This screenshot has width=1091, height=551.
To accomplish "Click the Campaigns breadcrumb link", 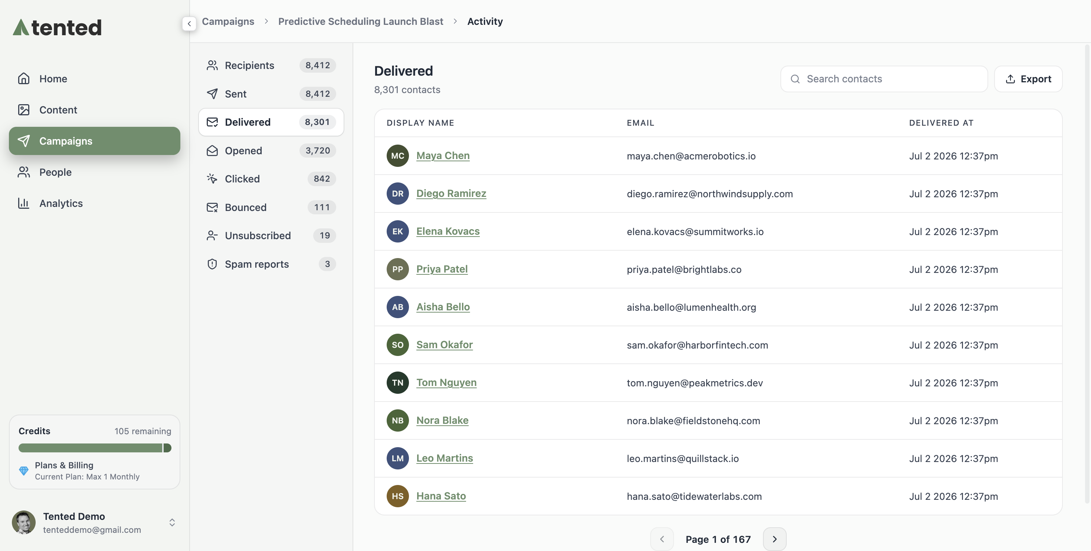I will (x=228, y=21).
